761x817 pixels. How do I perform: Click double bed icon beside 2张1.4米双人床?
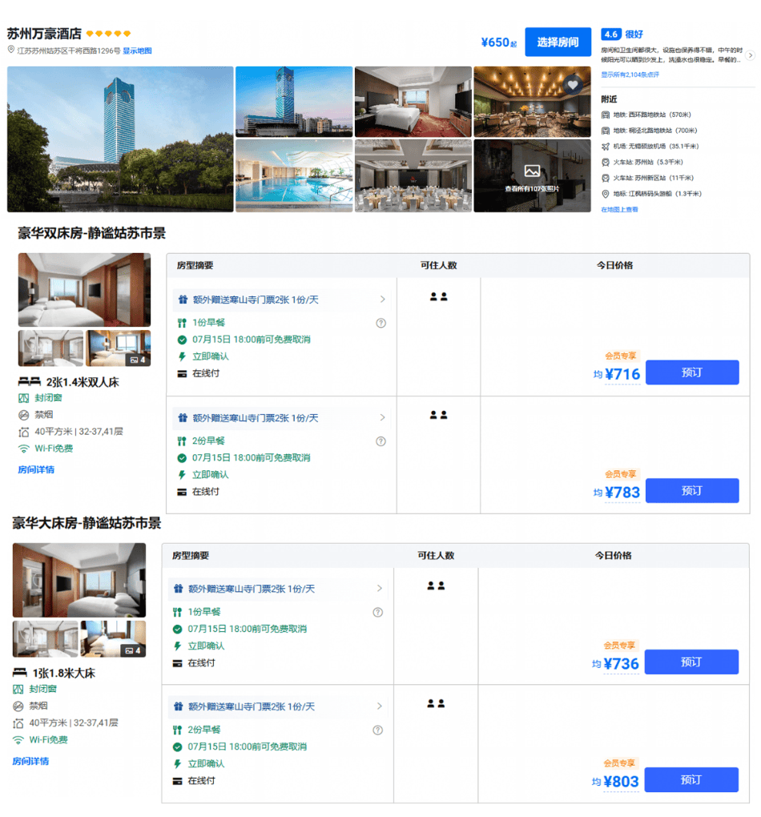click(x=29, y=382)
